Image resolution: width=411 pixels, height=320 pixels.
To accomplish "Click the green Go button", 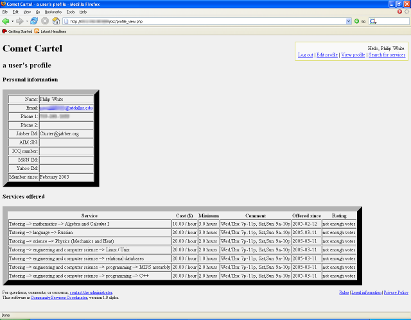I will [x=360, y=21].
